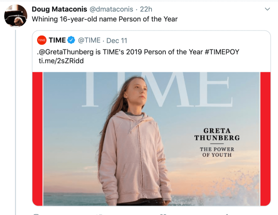Click the @TIME handle
Viewport: 278px width, 215px height.
89,40
